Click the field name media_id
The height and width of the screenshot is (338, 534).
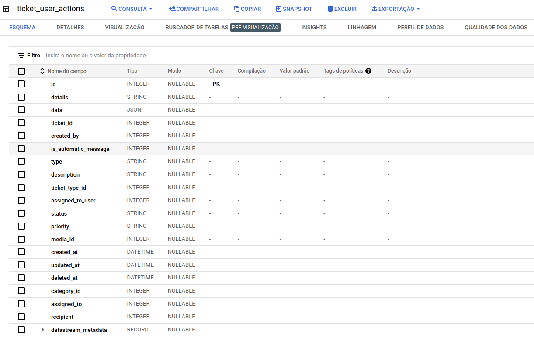(x=62, y=240)
